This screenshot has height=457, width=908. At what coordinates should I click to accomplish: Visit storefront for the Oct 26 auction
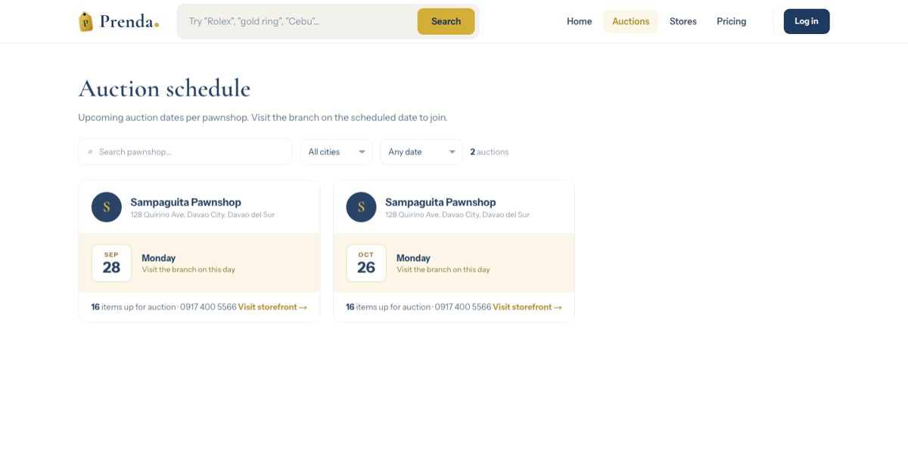(x=527, y=307)
